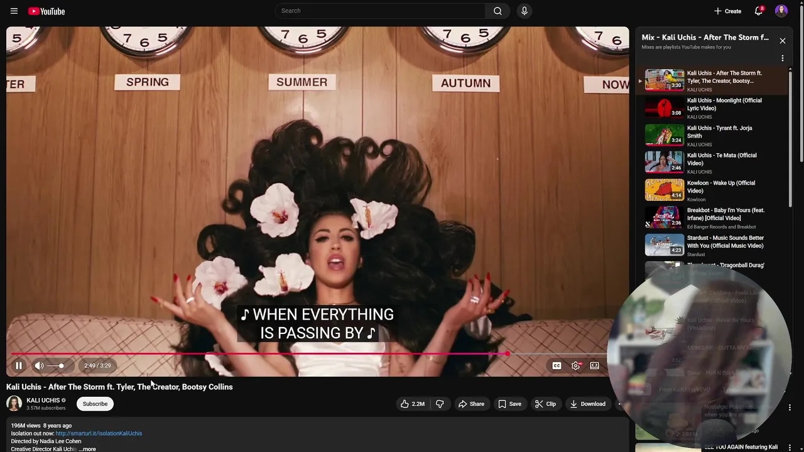This screenshot has height=452, width=804.
Task: Close the Mix playlist panel
Action: coord(783,41)
